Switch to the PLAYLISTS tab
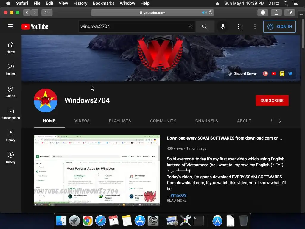 click(x=120, y=121)
